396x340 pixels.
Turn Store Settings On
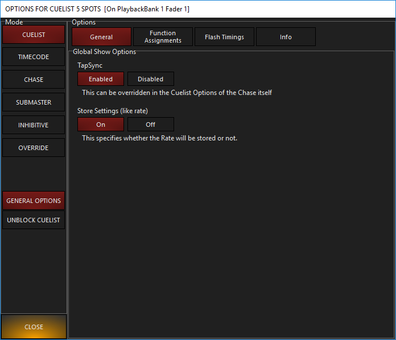[101, 125]
